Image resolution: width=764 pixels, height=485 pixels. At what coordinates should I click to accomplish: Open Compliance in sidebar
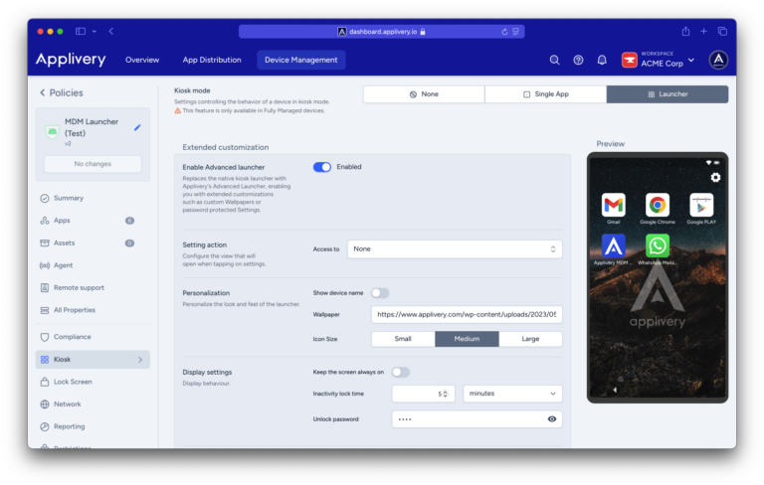point(93,337)
